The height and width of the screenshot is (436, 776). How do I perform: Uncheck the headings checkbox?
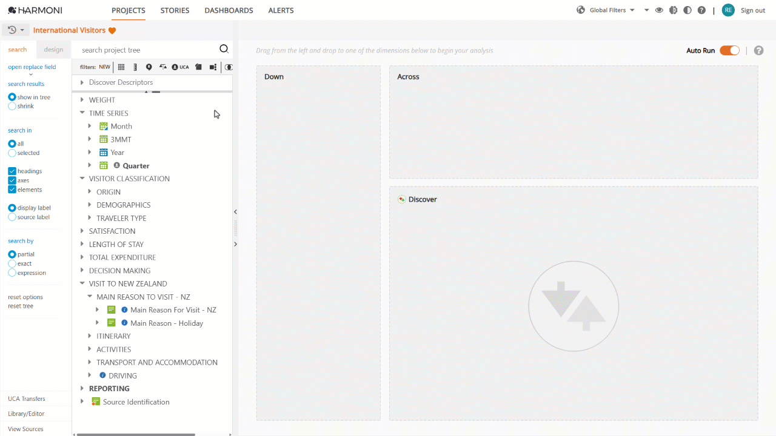(12, 171)
